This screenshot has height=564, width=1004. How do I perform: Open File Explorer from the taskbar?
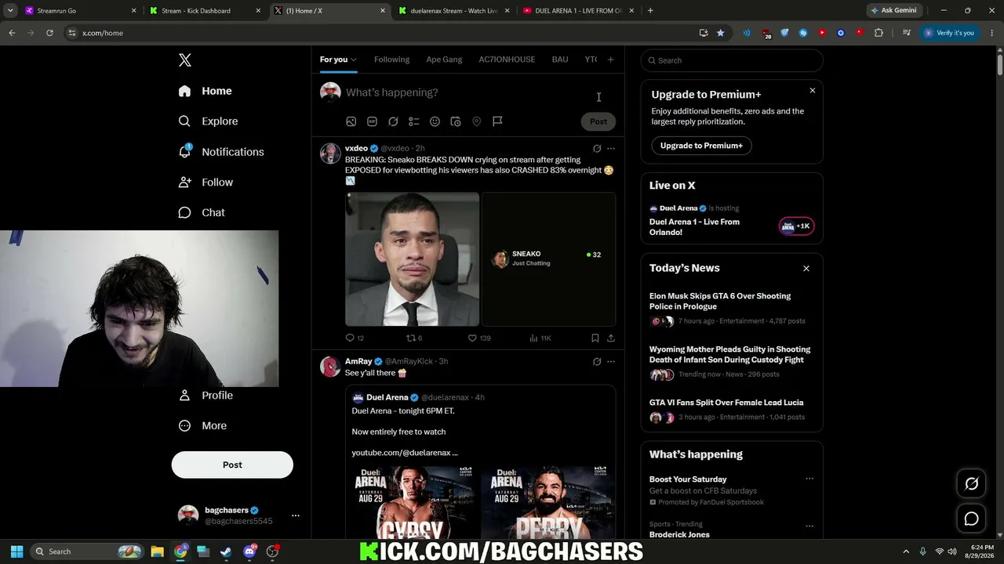click(157, 551)
